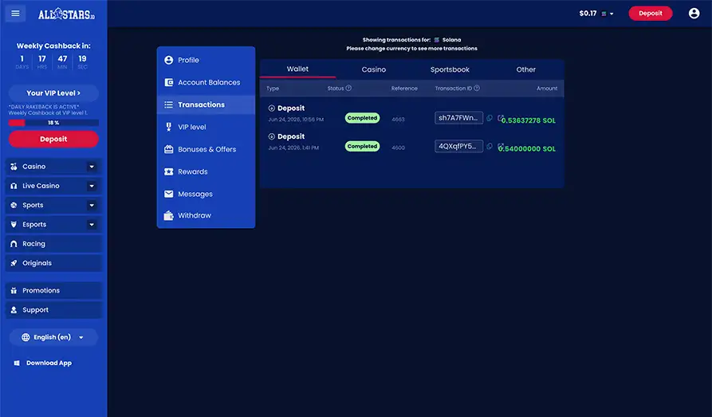Open Withdraw menu item
This screenshot has height=417, width=712.
coord(206,215)
